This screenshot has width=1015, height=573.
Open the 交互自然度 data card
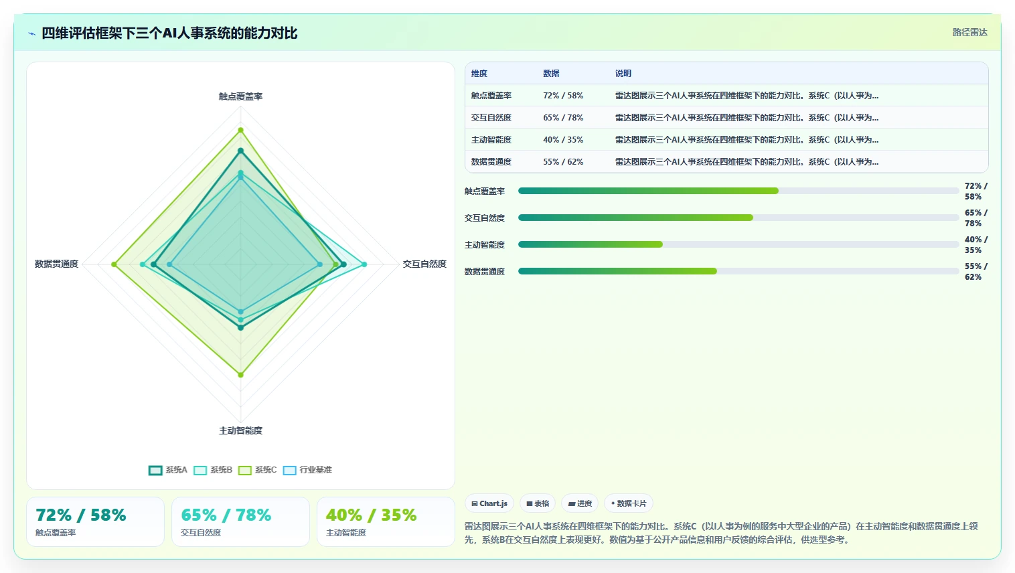(x=240, y=522)
